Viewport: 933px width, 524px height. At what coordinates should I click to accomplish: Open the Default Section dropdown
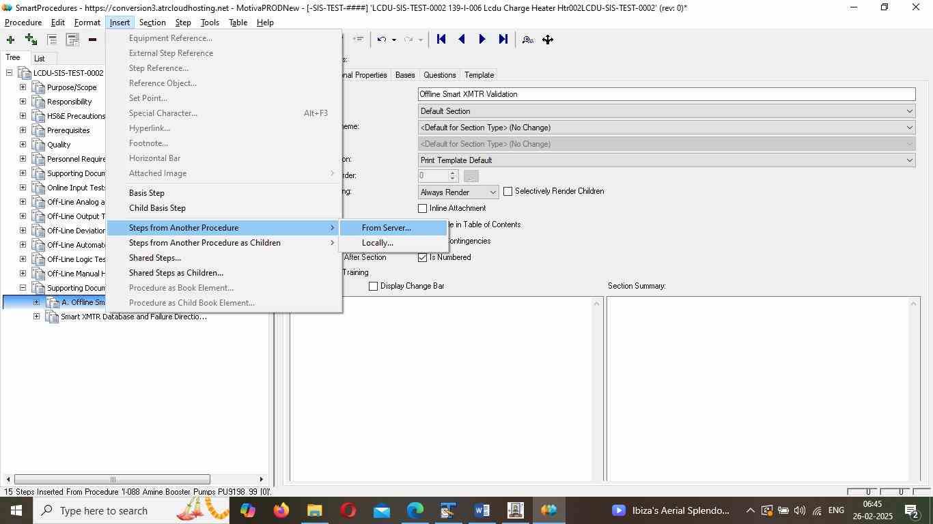tap(667, 111)
